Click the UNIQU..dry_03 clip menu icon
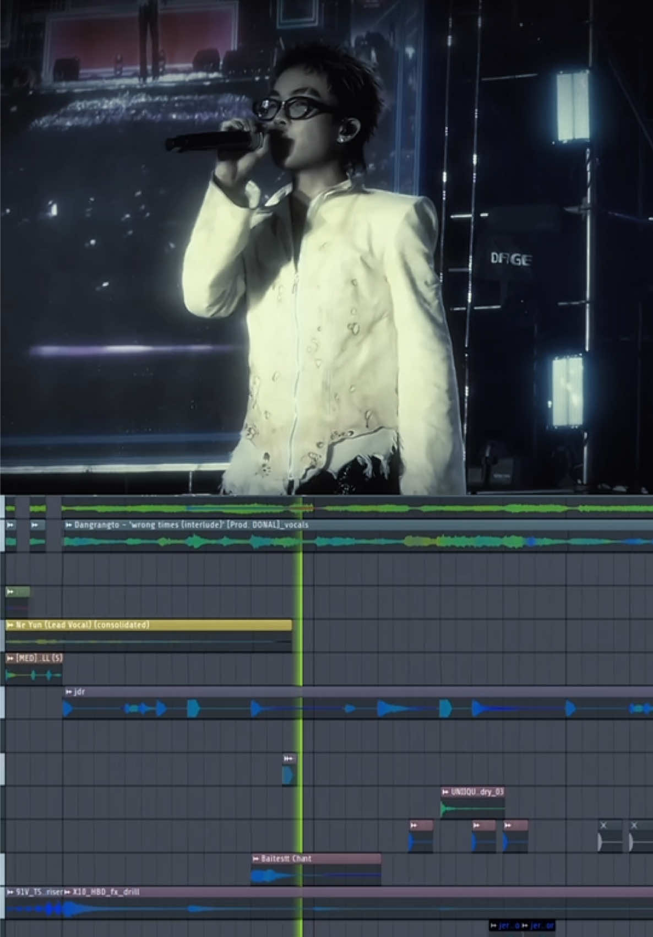This screenshot has width=653, height=937. (445, 792)
